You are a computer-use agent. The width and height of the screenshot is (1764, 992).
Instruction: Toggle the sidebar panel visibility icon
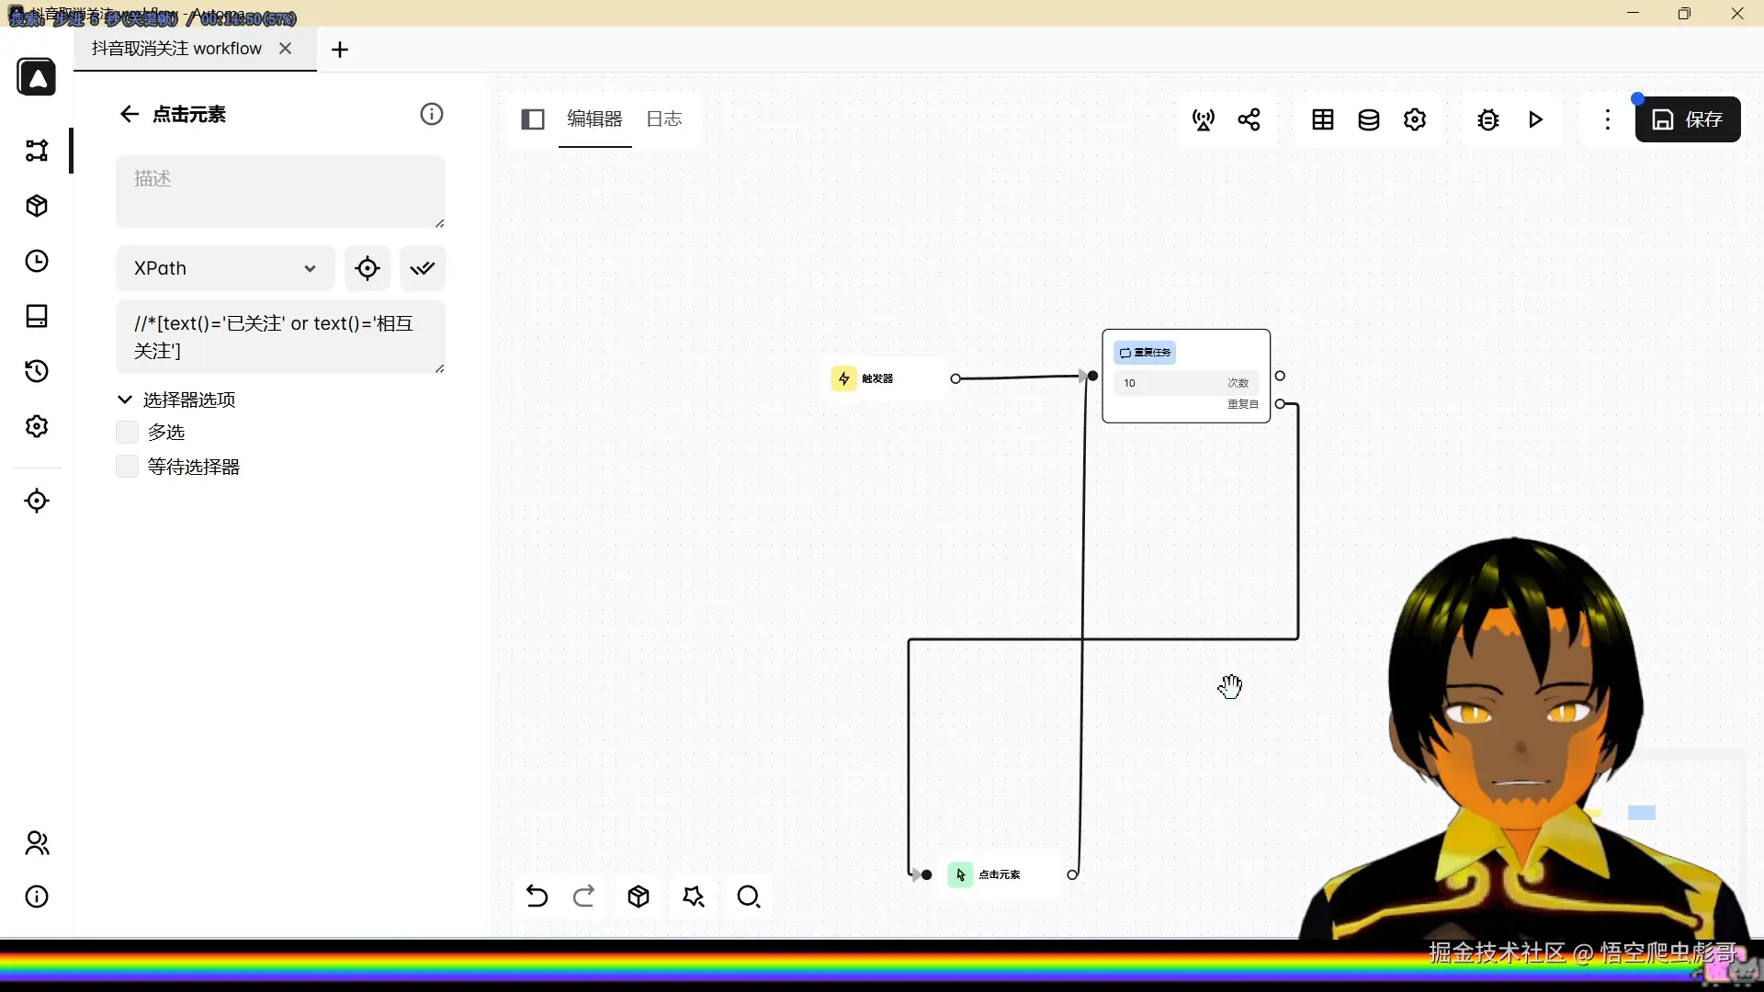(x=533, y=119)
